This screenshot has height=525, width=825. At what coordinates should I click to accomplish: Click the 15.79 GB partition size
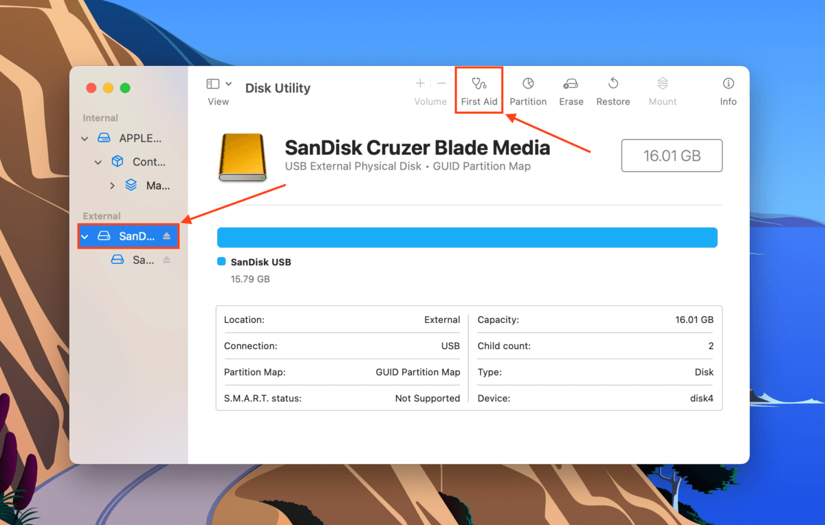click(250, 280)
